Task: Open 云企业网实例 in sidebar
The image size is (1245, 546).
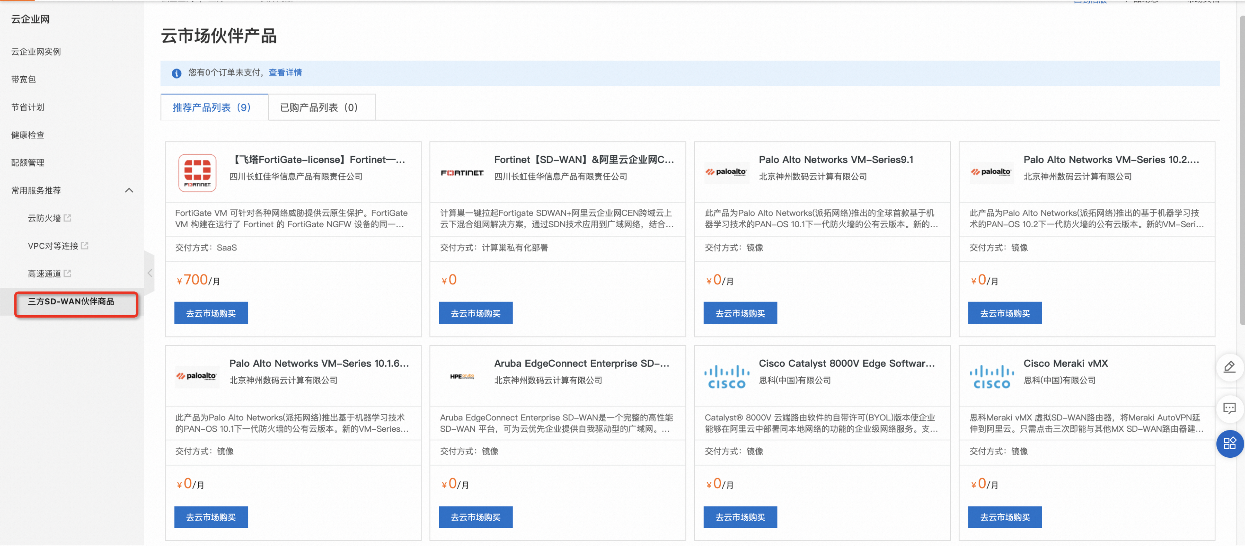Action: [x=36, y=52]
